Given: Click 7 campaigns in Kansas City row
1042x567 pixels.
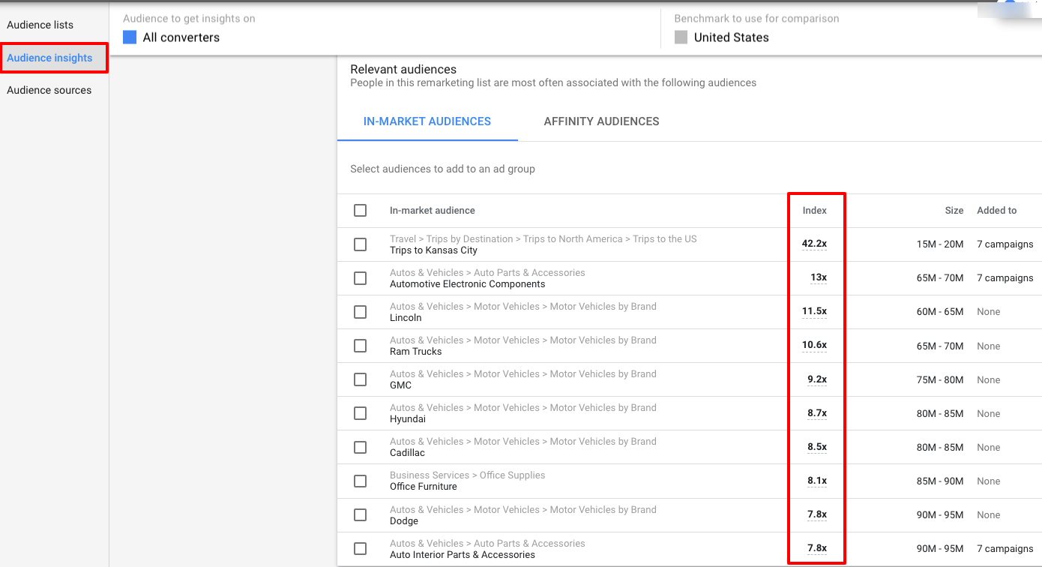Looking at the screenshot, I should 1005,244.
